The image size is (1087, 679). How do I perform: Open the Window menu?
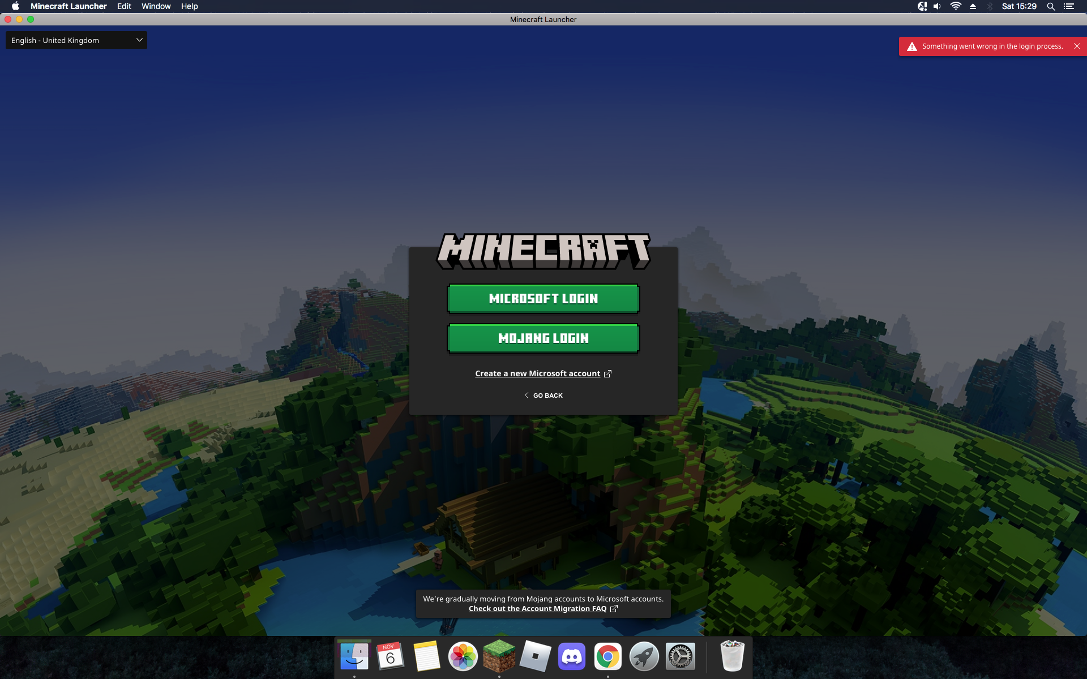[x=156, y=6]
